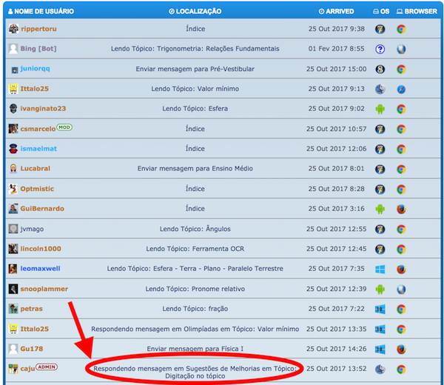Sort by the Localização column header
The height and width of the screenshot is (385, 444).
click(195, 12)
